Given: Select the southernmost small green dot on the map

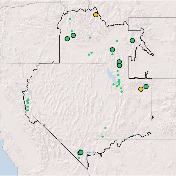Looking at the screenshot, I should [x=79, y=158].
